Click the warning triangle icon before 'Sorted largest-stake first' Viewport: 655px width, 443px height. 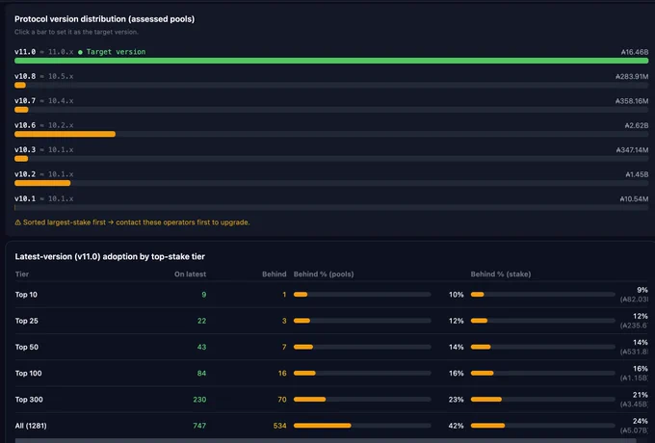click(17, 222)
